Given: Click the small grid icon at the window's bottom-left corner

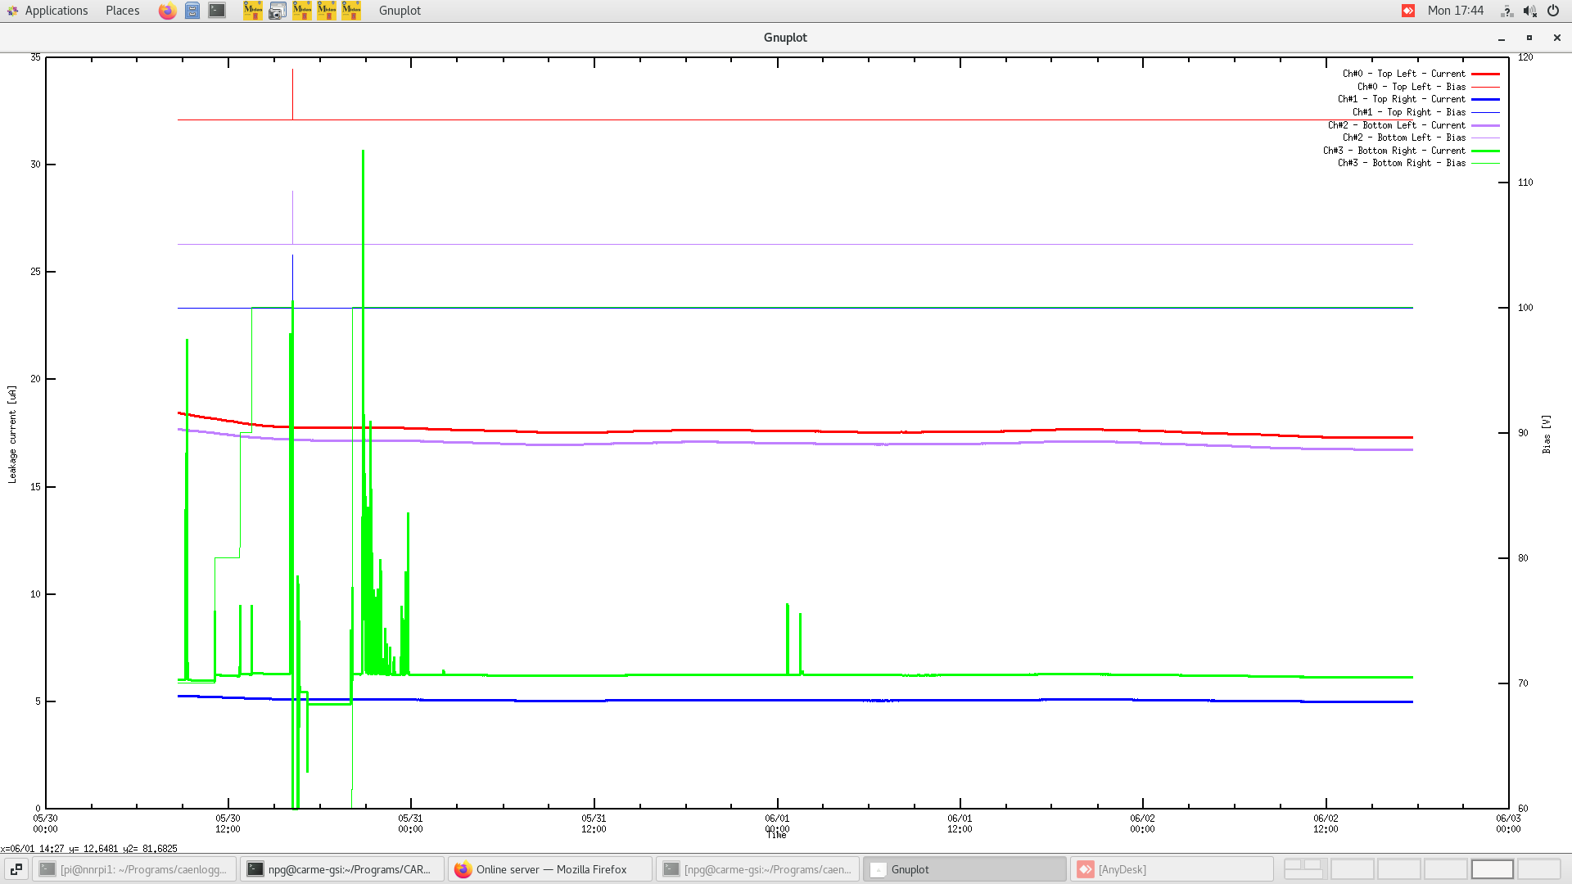Looking at the screenshot, I should [16, 869].
